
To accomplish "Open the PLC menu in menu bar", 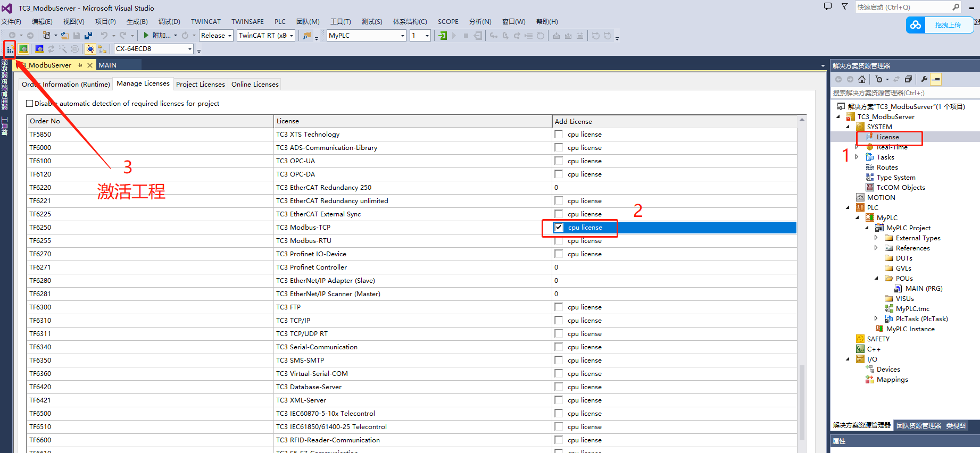I will 280,22.
